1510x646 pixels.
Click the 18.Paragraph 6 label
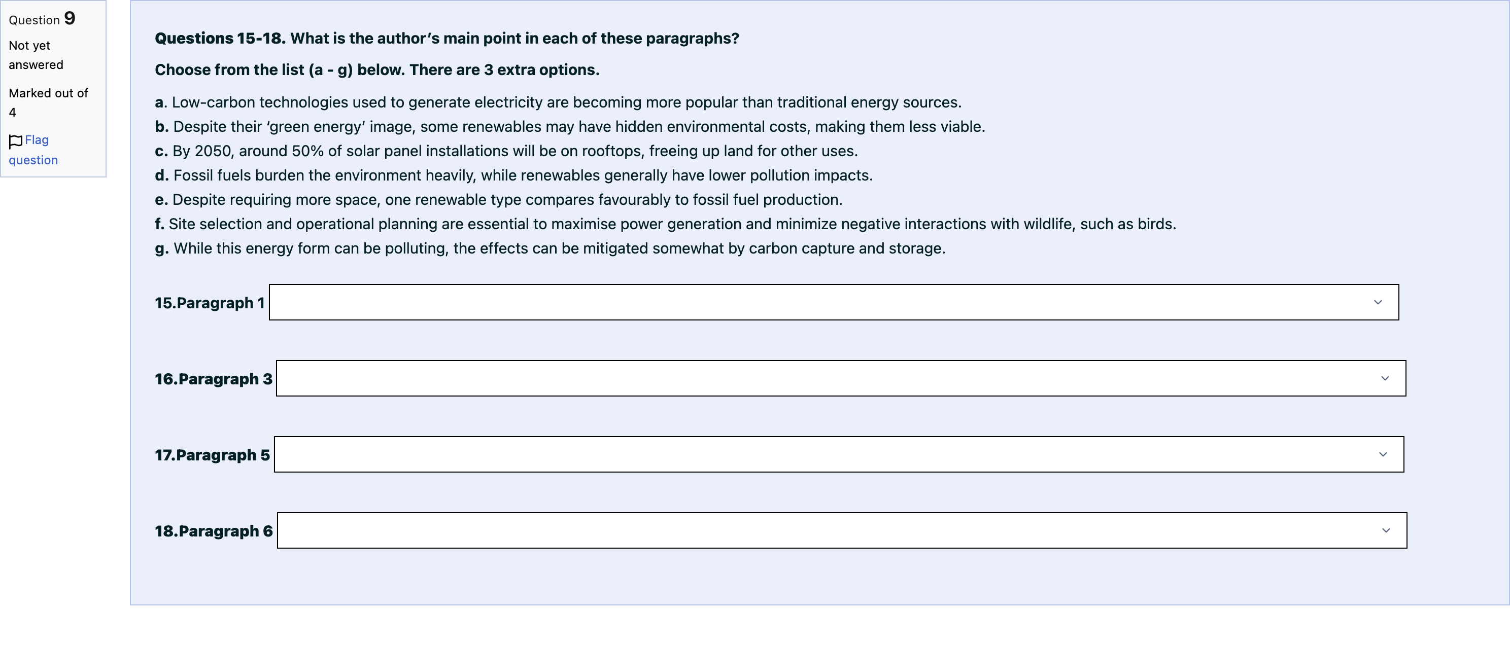pos(214,531)
